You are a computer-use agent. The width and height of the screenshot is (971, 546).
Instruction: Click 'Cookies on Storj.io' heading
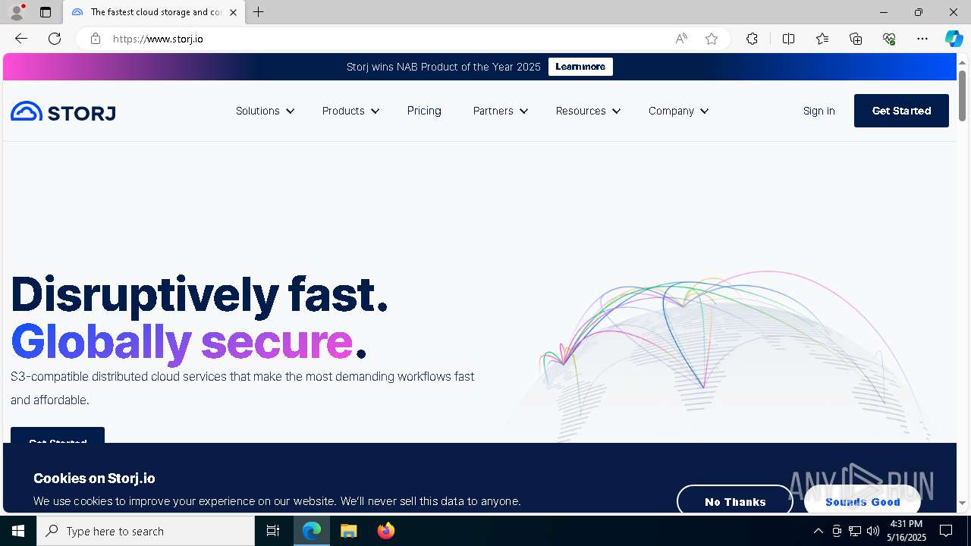[x=94, y=479]
